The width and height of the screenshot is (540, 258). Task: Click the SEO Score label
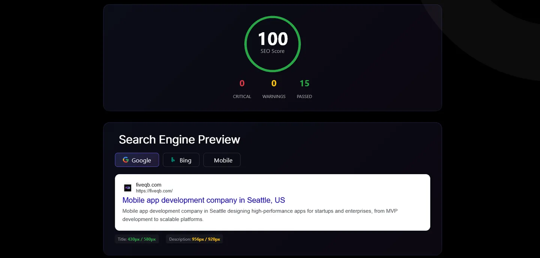[x=272, y=51]
